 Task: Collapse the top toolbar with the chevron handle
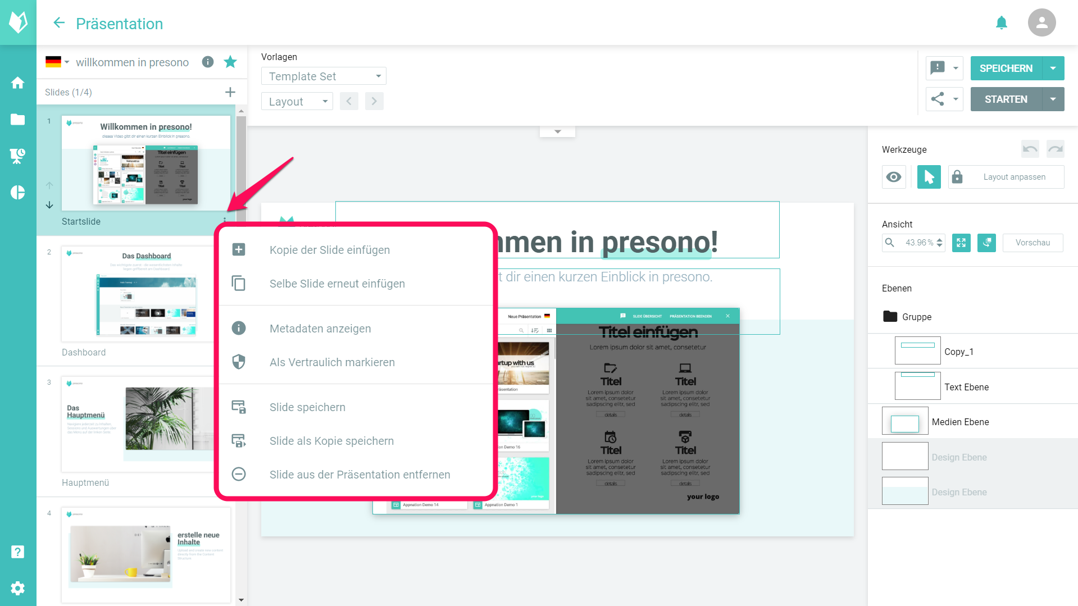pos(557,131)
